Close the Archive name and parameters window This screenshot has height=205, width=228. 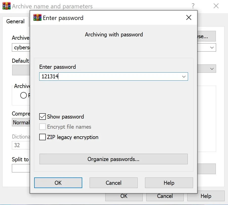[x=216, y=6]
